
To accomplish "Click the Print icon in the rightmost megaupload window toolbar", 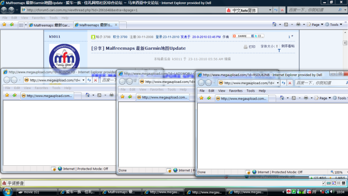I will coord(306,98).
